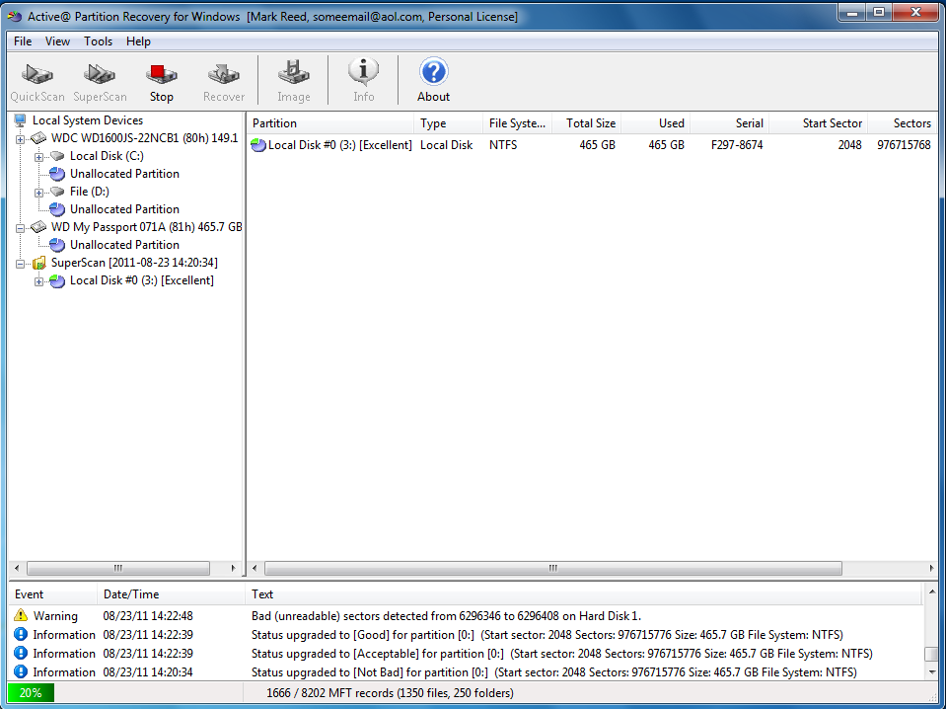947x709 pixels.
Task: Click the '1666 / 8202 MFT records' status text
Action: click(x=390, y=693)
